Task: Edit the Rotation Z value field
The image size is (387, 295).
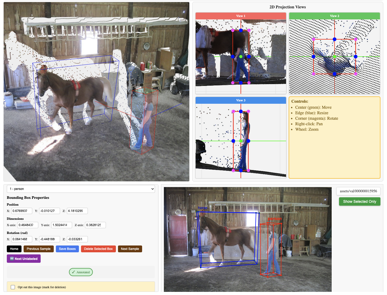Action: coord(77,239)
